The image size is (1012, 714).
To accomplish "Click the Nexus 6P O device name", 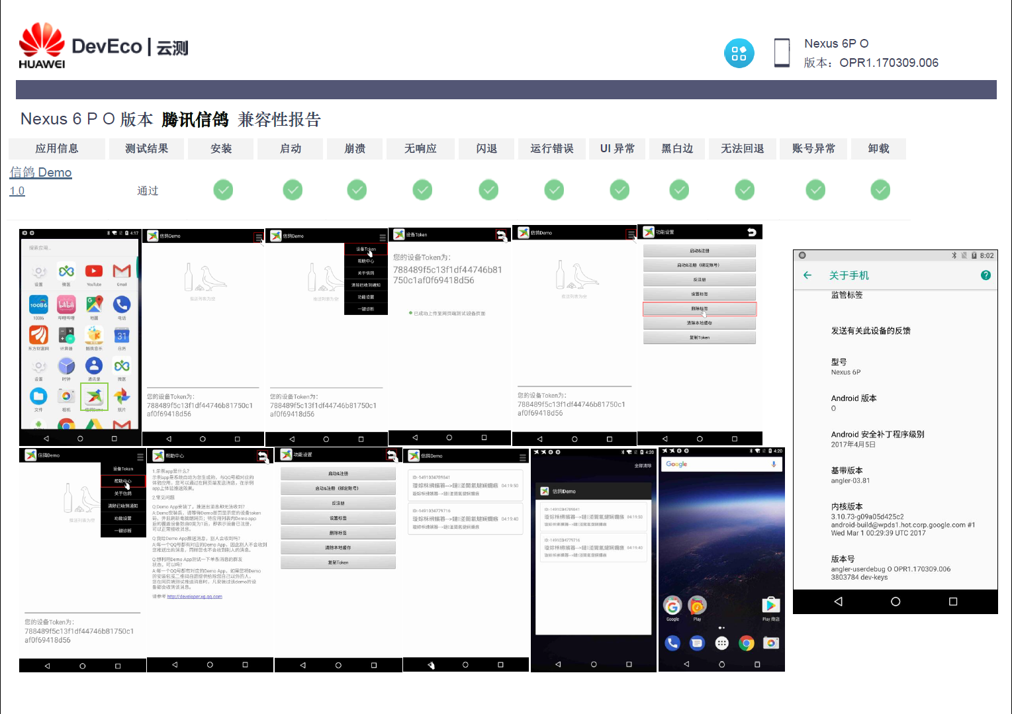I will [837, 44].
